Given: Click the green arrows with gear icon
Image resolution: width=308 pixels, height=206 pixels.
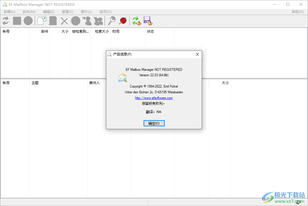Looking at the screenshot, I should tap(136, 21).
